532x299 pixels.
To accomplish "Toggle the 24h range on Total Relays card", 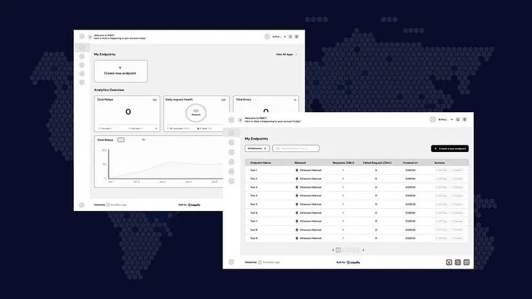I will pyautogui.click(x=155, y=99).
